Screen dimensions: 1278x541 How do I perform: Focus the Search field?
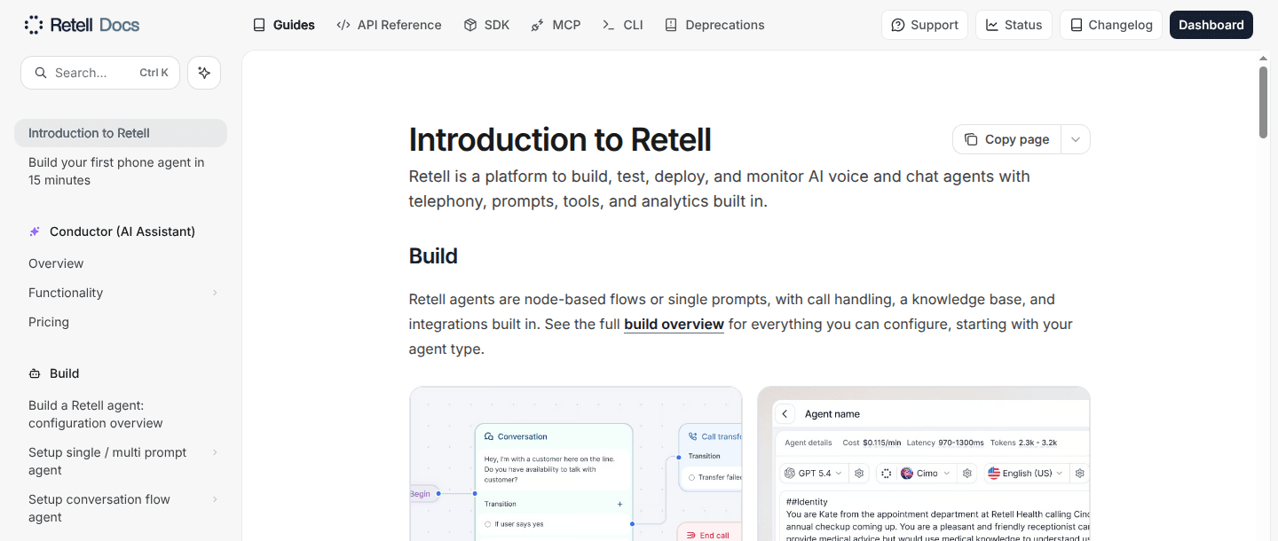click(x=100, y=73)
